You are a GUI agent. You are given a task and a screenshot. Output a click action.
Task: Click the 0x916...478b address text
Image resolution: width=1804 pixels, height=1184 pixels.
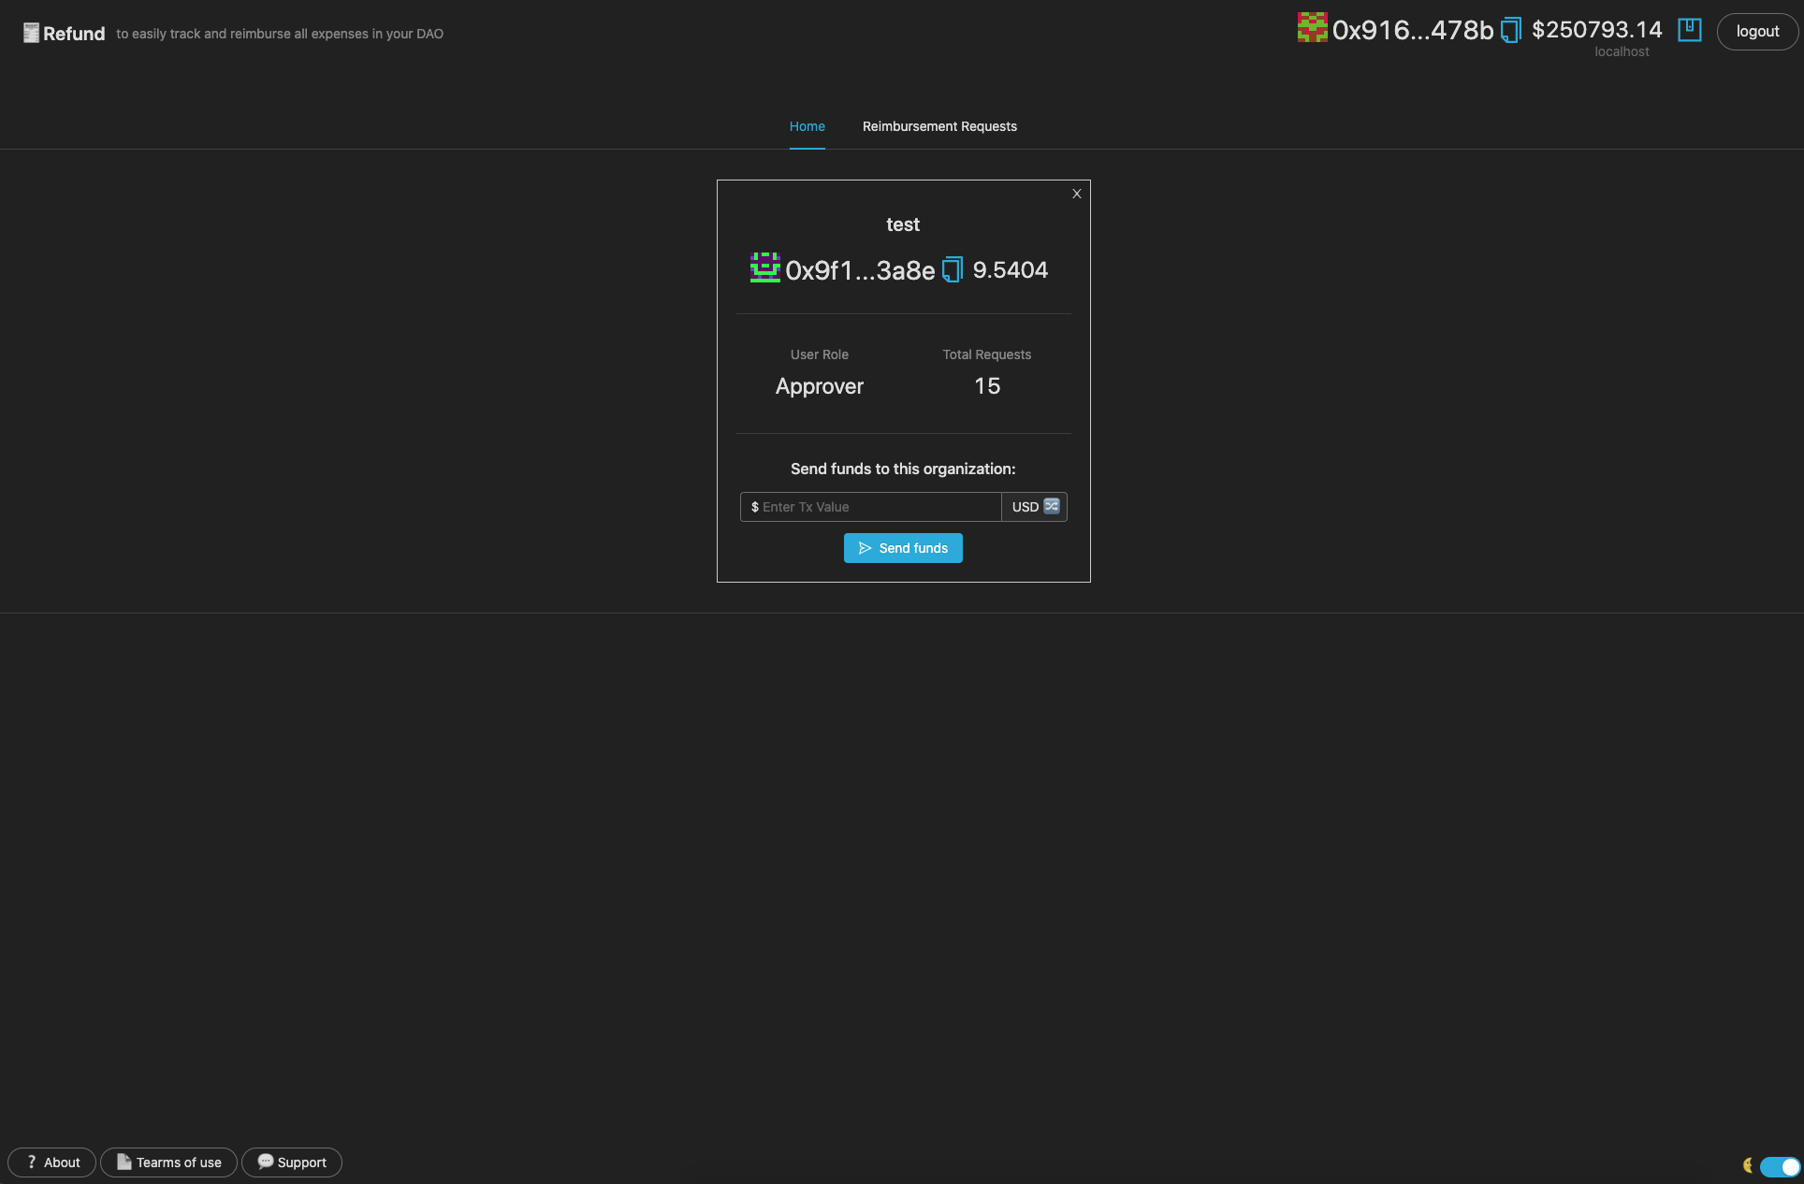point(1413,30)
